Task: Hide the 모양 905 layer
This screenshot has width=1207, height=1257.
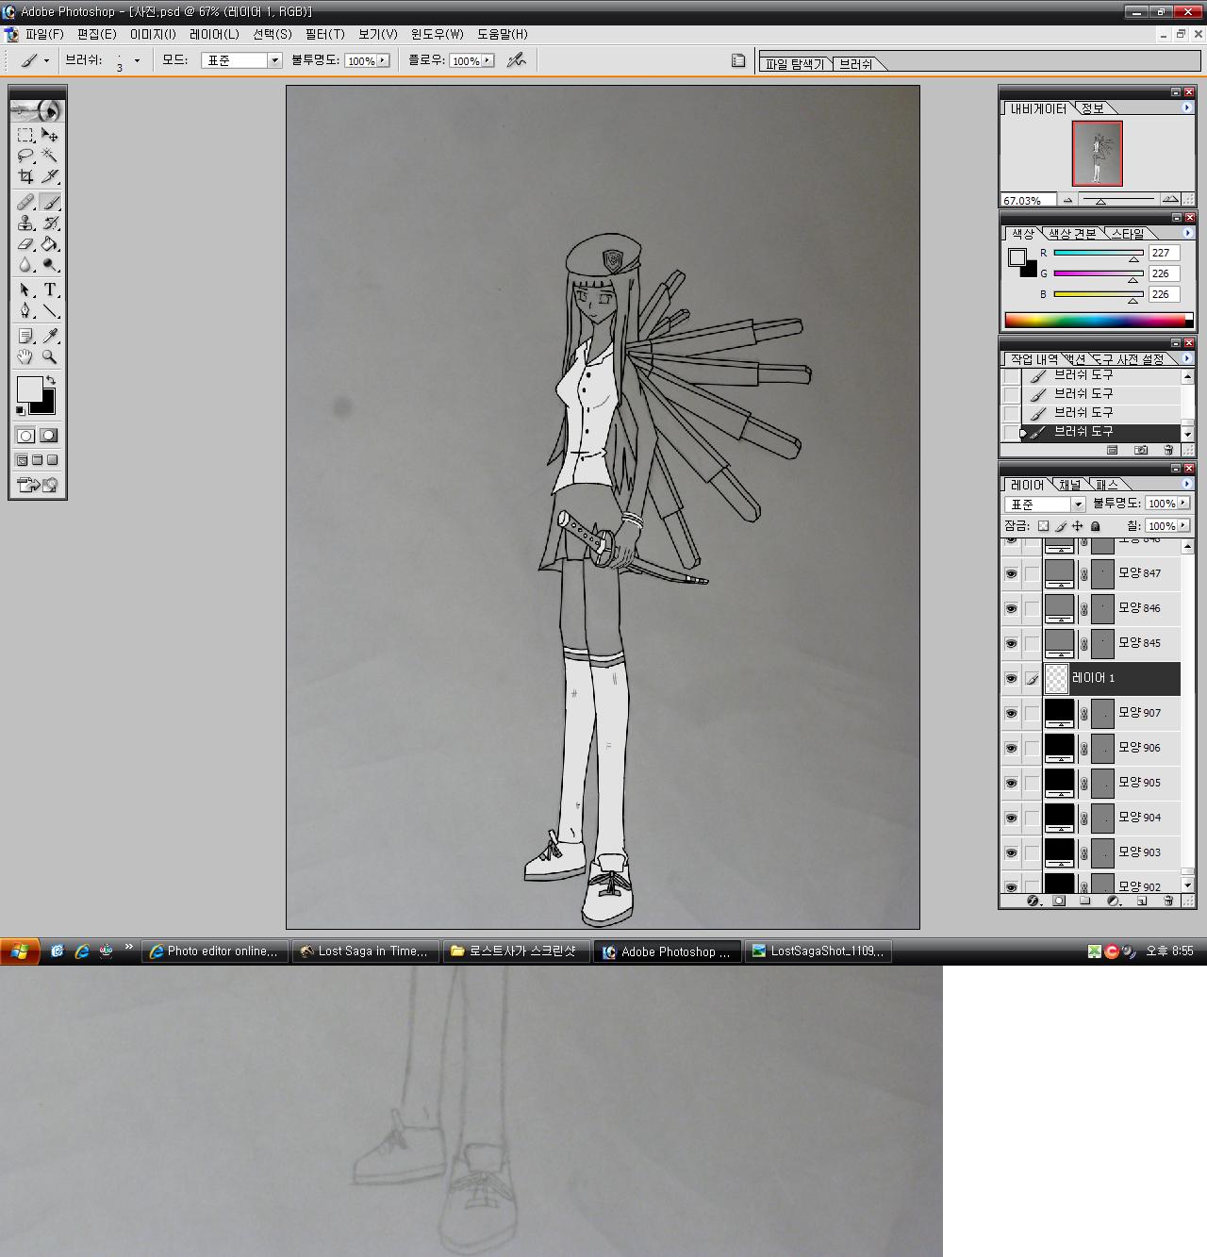Action: click(1011, 783)
